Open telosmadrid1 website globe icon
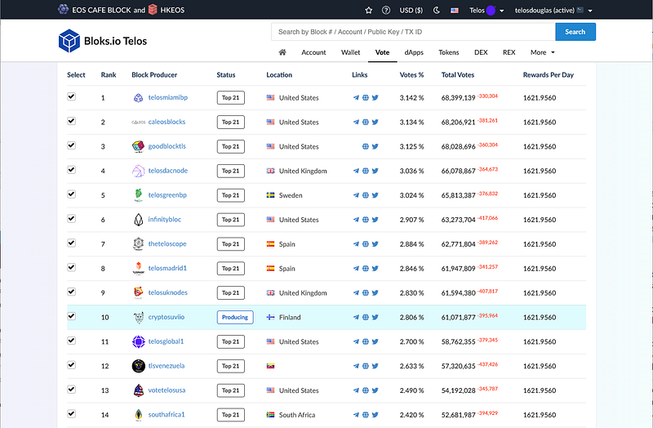The image size is (653, 428). tap(365, 269)
